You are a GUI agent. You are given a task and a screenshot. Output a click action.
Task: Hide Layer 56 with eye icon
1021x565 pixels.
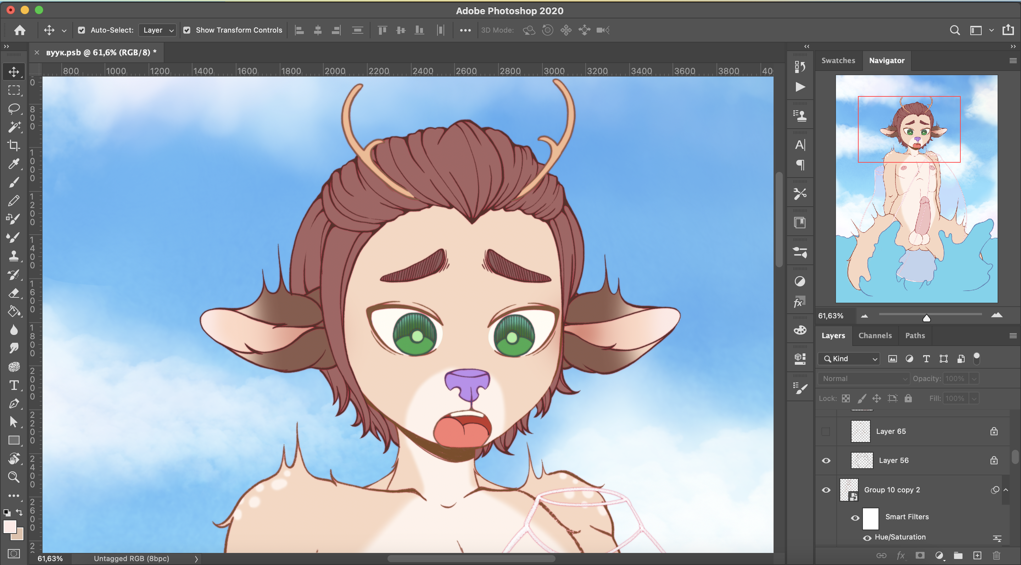(826, 460)
